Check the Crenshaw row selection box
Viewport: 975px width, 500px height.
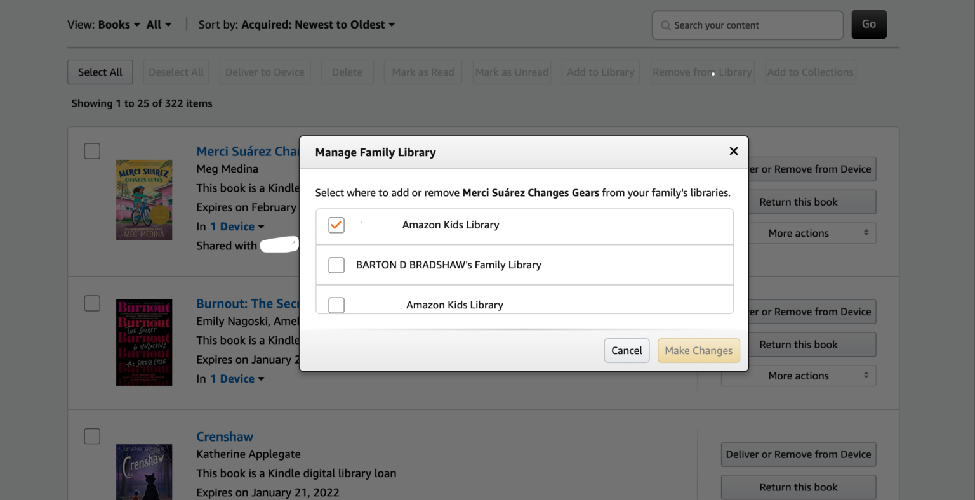click(x=91, y=436)
